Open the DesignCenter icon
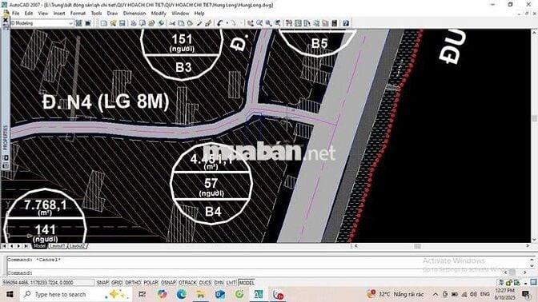Image resolution: width=538 pixels, height=302 pixels. (298, 23)
